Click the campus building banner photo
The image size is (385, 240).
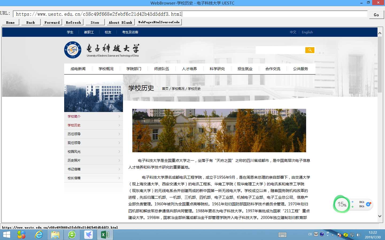coord(219,130)
